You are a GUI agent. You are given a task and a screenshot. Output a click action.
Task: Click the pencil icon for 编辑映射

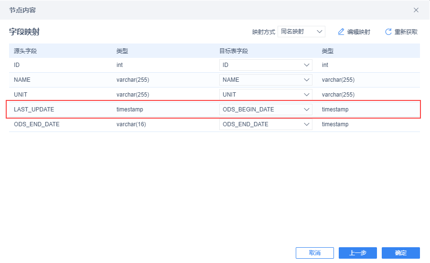[x=341, y=32]
